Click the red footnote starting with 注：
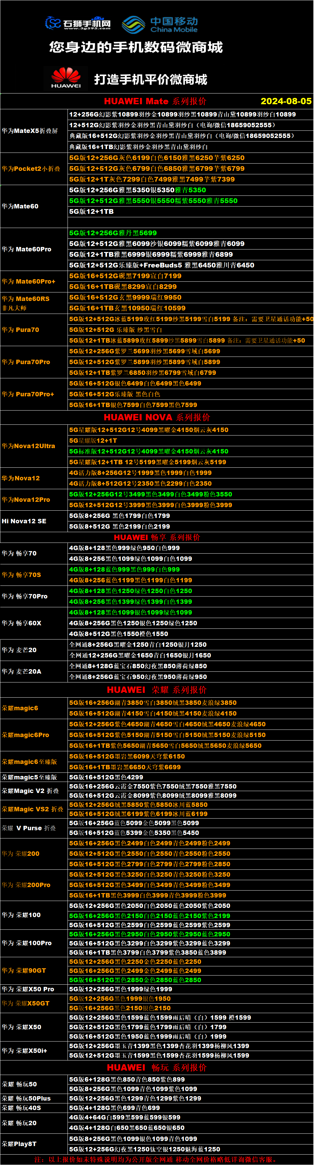Image resolution: width=314 pixels, height=1165 pixels. pyautogui.click(x=157, y=1160)
